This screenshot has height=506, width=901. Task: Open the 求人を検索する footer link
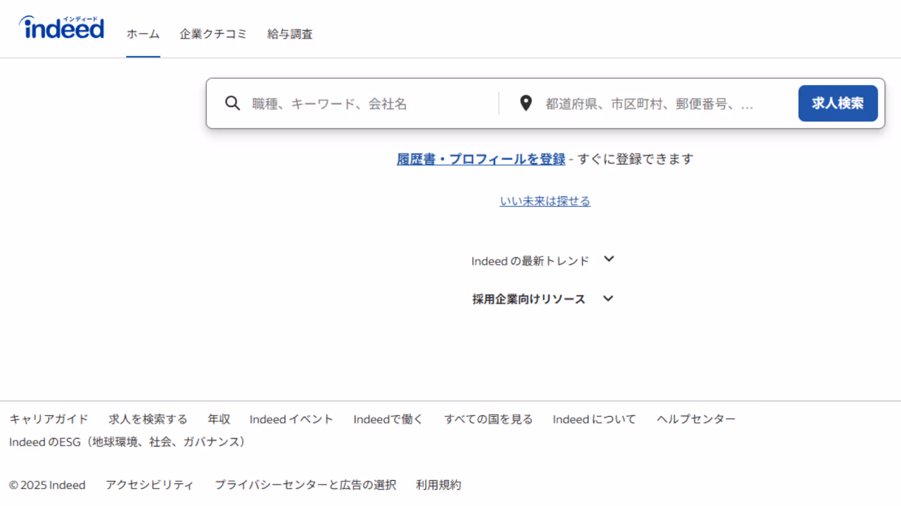(x=148, y=419)
